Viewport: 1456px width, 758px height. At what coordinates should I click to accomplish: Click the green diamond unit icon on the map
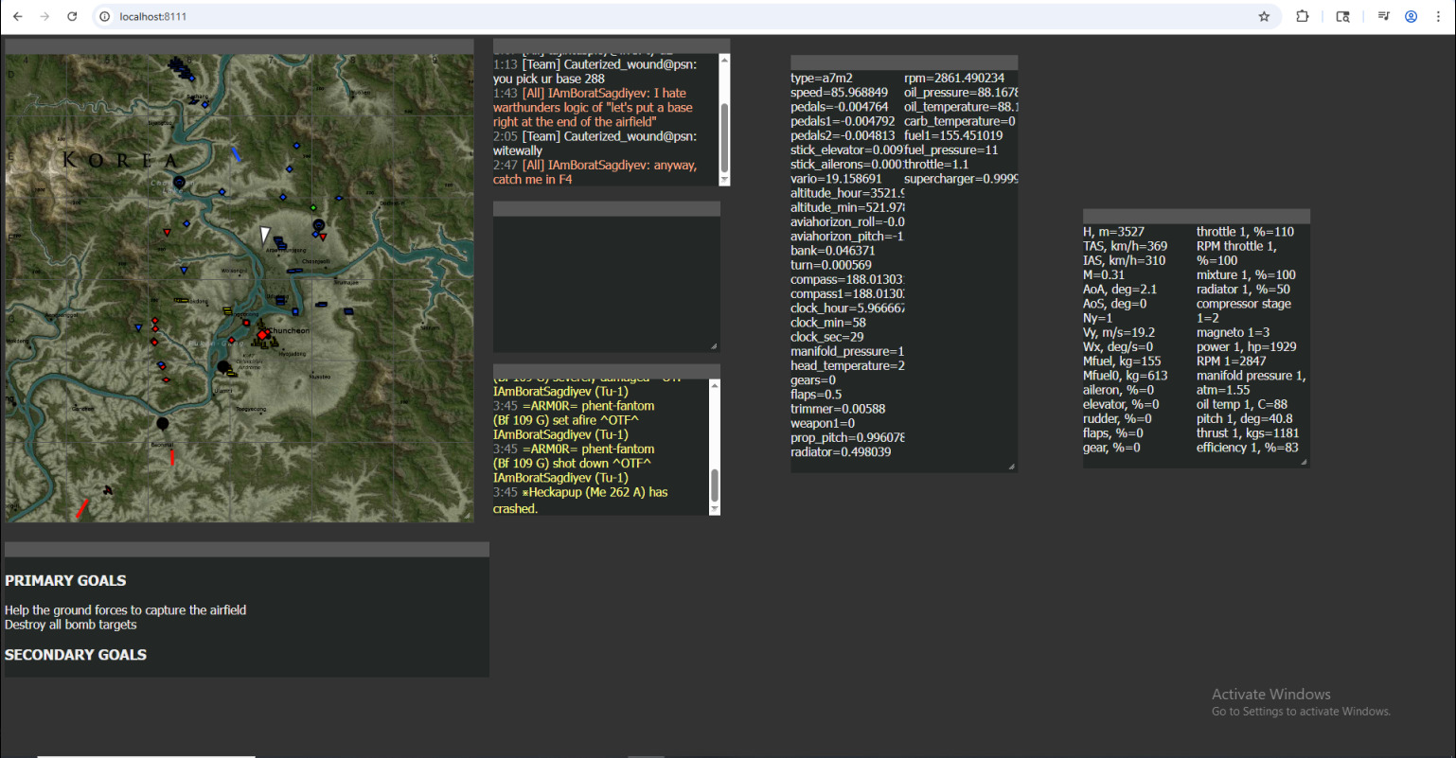[312, 207]
